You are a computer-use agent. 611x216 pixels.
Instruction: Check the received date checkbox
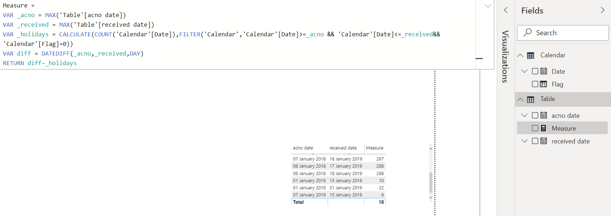(x=535, y=141)
